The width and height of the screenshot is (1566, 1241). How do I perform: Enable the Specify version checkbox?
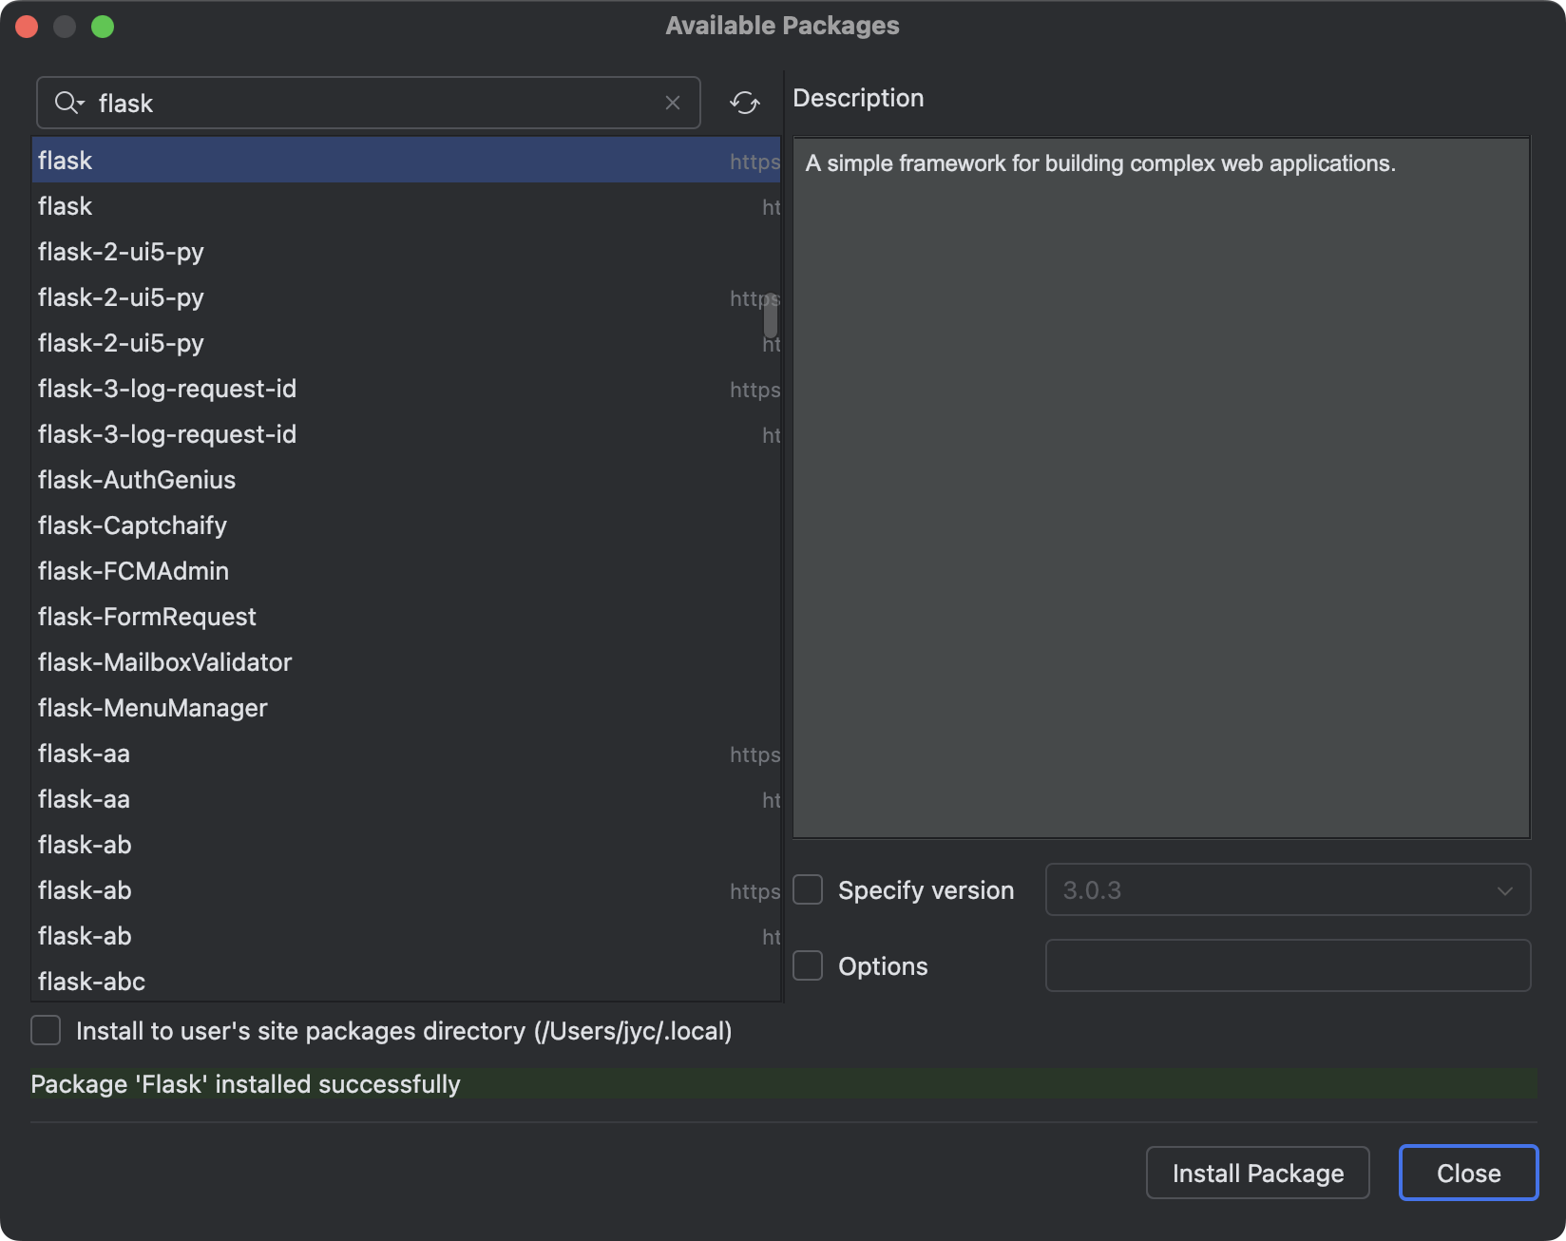pyautogui.click(x=808, y=889)
